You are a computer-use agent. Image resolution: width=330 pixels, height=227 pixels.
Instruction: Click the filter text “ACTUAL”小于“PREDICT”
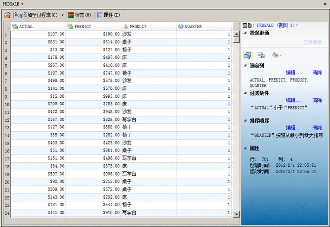coord(279,108)
